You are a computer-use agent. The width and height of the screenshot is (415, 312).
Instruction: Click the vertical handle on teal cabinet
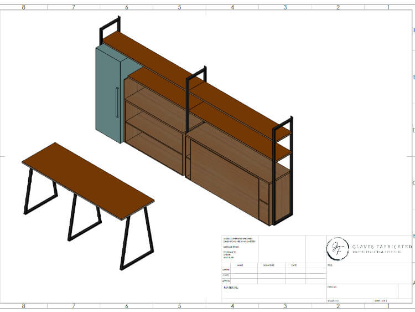(x=117, y=103)
